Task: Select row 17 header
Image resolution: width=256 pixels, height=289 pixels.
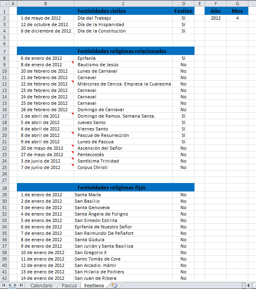Action: (x=4, y=116)
